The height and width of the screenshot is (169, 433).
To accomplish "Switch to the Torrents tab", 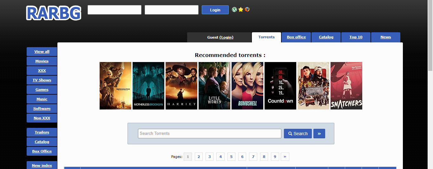I will click(x=266, y=37).
